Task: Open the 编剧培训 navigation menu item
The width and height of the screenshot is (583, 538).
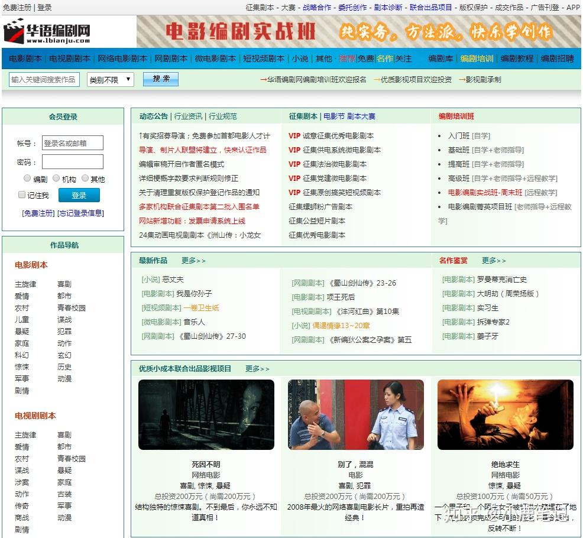Action: click(x=477, y=58)
